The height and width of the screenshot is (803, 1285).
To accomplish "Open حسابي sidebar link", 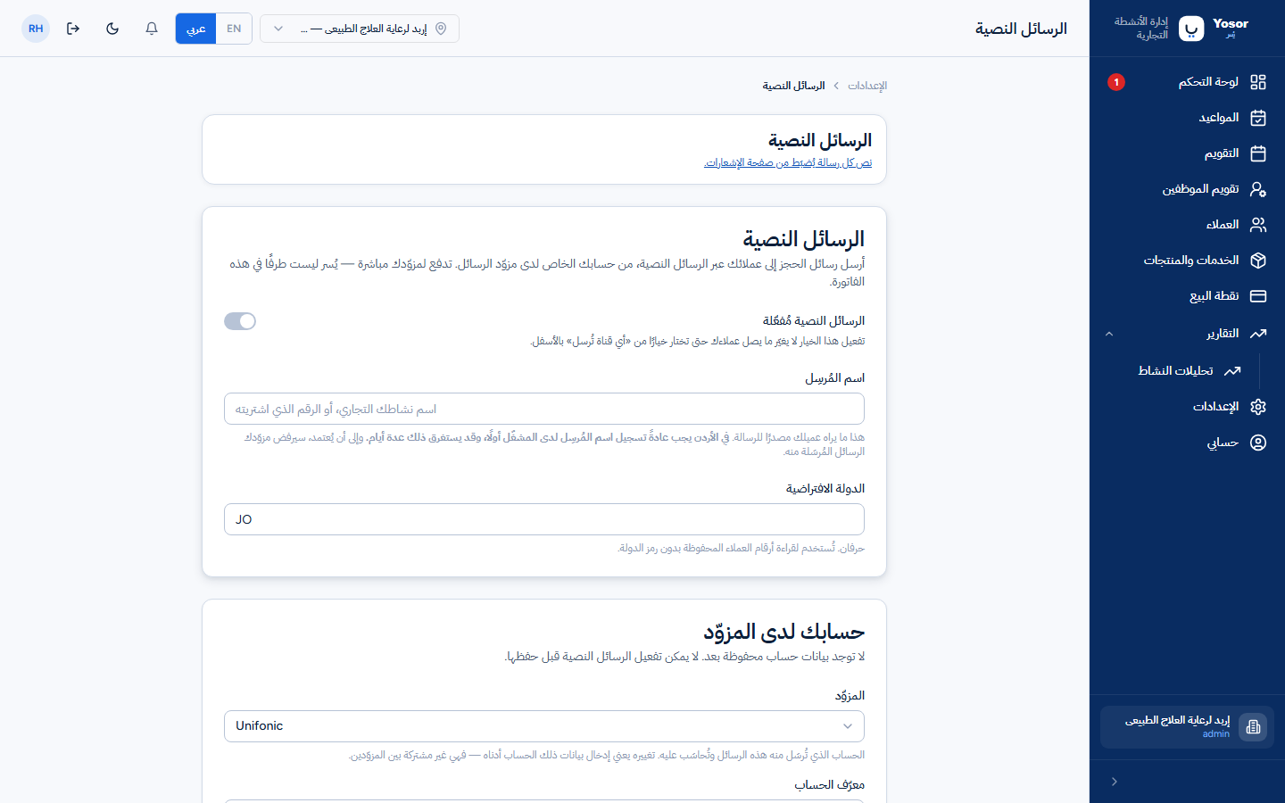I will (1187, 443).
